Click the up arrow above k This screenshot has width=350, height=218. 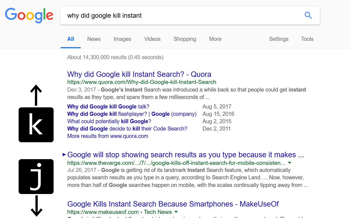36,95
